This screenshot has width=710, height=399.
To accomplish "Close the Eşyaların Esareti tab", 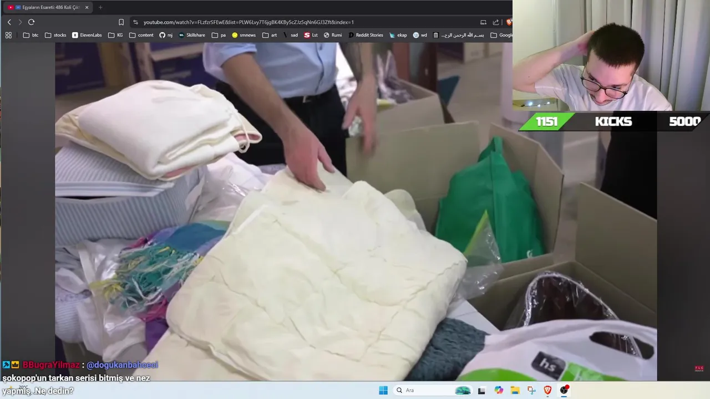I will tap(87, 7).
